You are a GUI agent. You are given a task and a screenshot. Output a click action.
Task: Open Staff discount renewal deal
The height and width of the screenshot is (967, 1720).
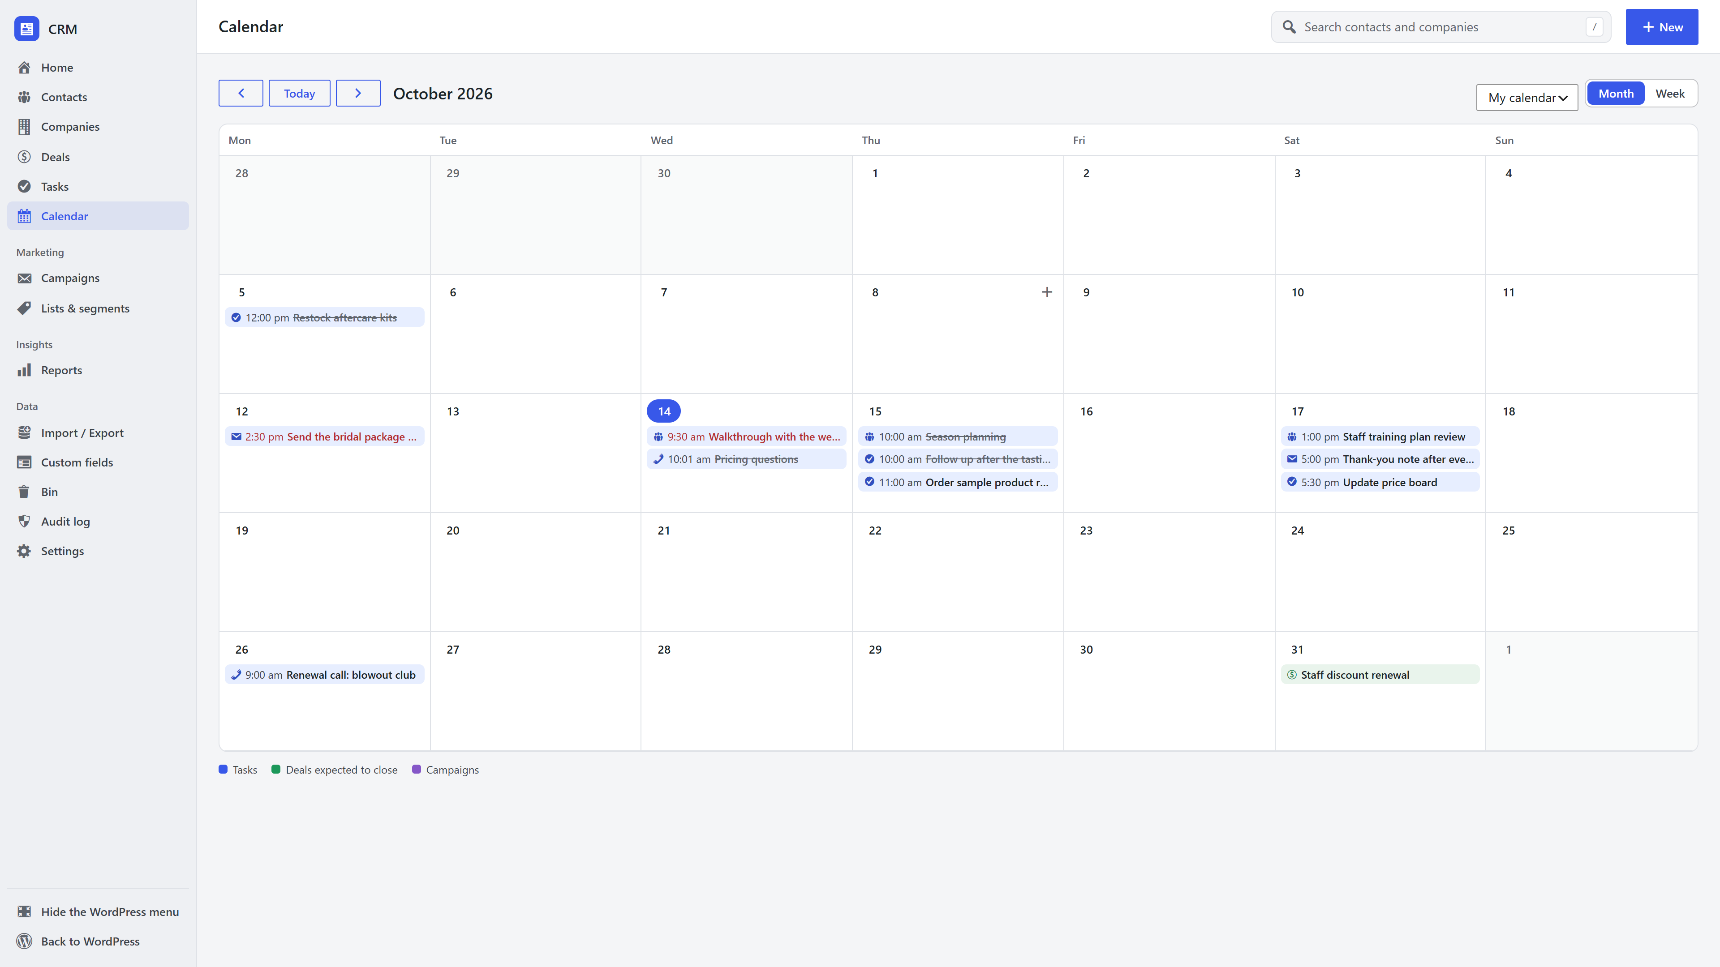1380,675
